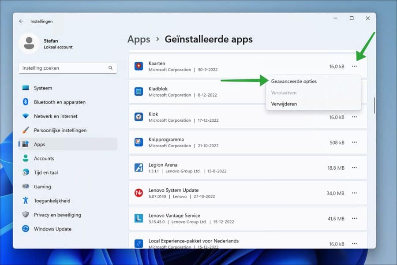This screenshot has height=265, width=397.
Task: Click the Knipprogramma app icon
Action: (x=139, y=142)
